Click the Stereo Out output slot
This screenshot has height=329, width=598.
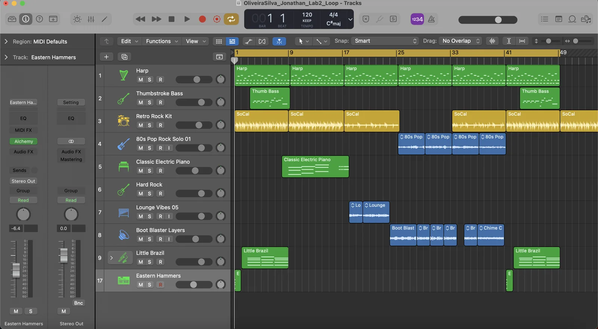click(x=23, y=181)
